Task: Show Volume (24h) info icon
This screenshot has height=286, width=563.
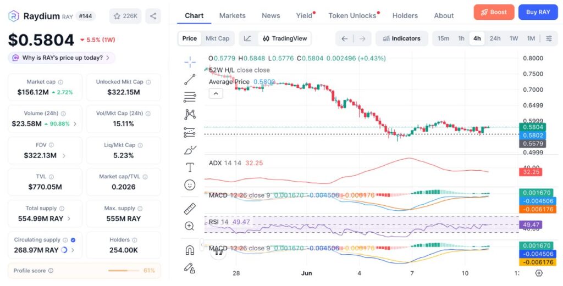Action: [x=63, y=114]
